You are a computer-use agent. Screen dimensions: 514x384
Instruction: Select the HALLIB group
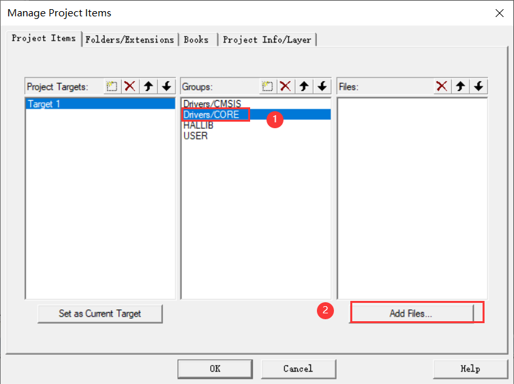[x=256, y=126]
